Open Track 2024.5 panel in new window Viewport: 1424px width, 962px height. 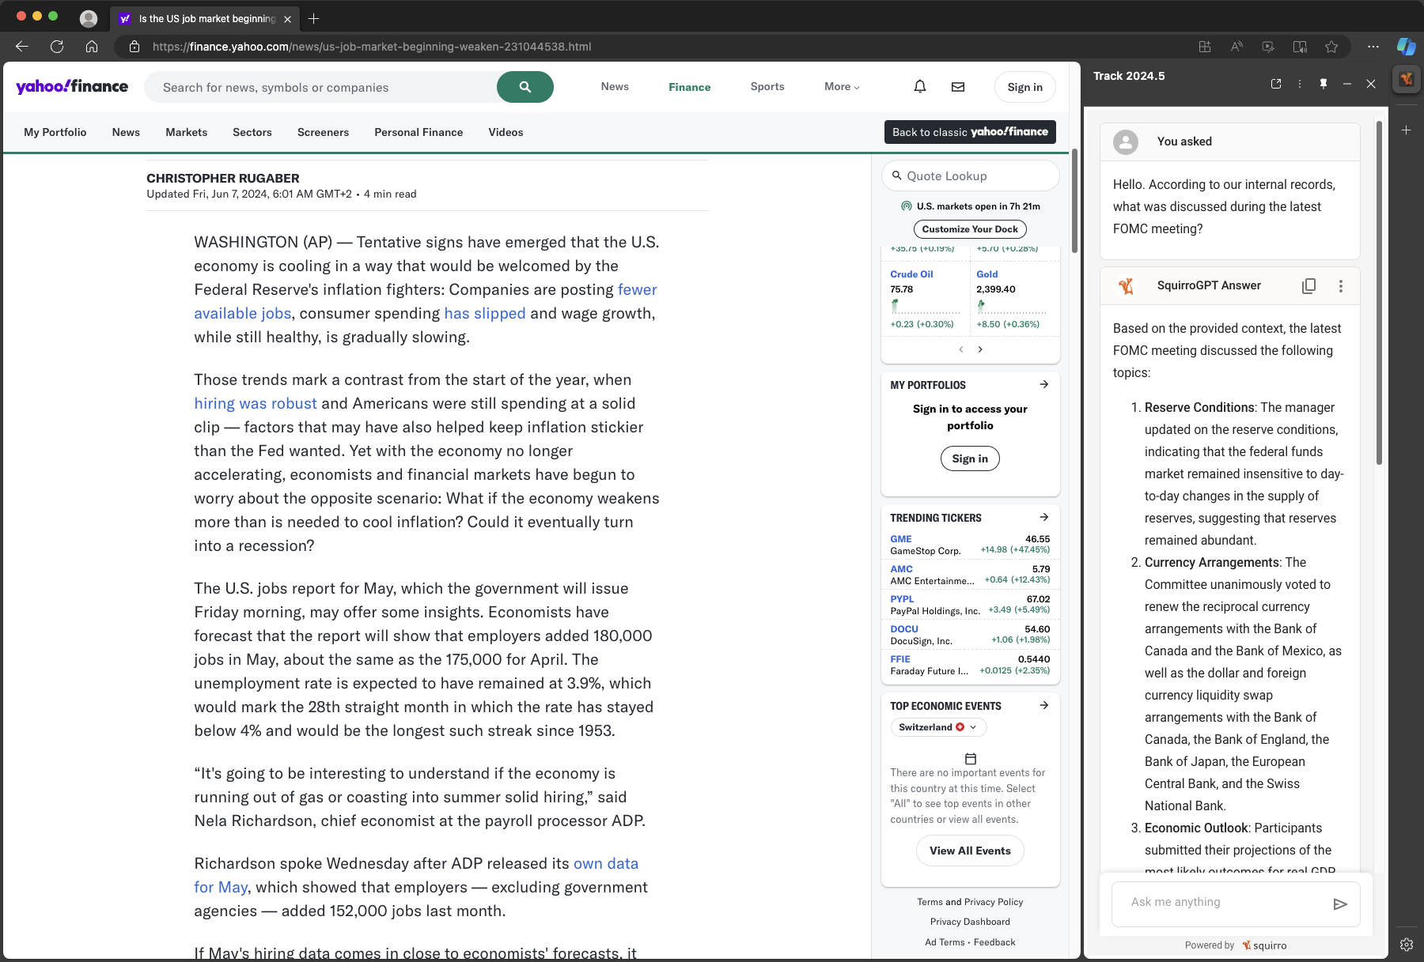pyautogui.click(x=1276, y=84)
